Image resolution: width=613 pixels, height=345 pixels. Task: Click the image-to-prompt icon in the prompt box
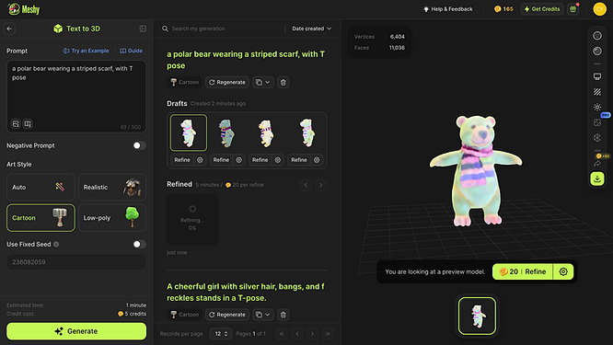coord(16,124)
